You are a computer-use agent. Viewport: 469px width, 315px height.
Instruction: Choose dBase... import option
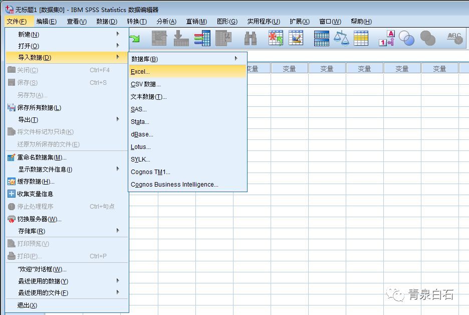click(187, 134)
